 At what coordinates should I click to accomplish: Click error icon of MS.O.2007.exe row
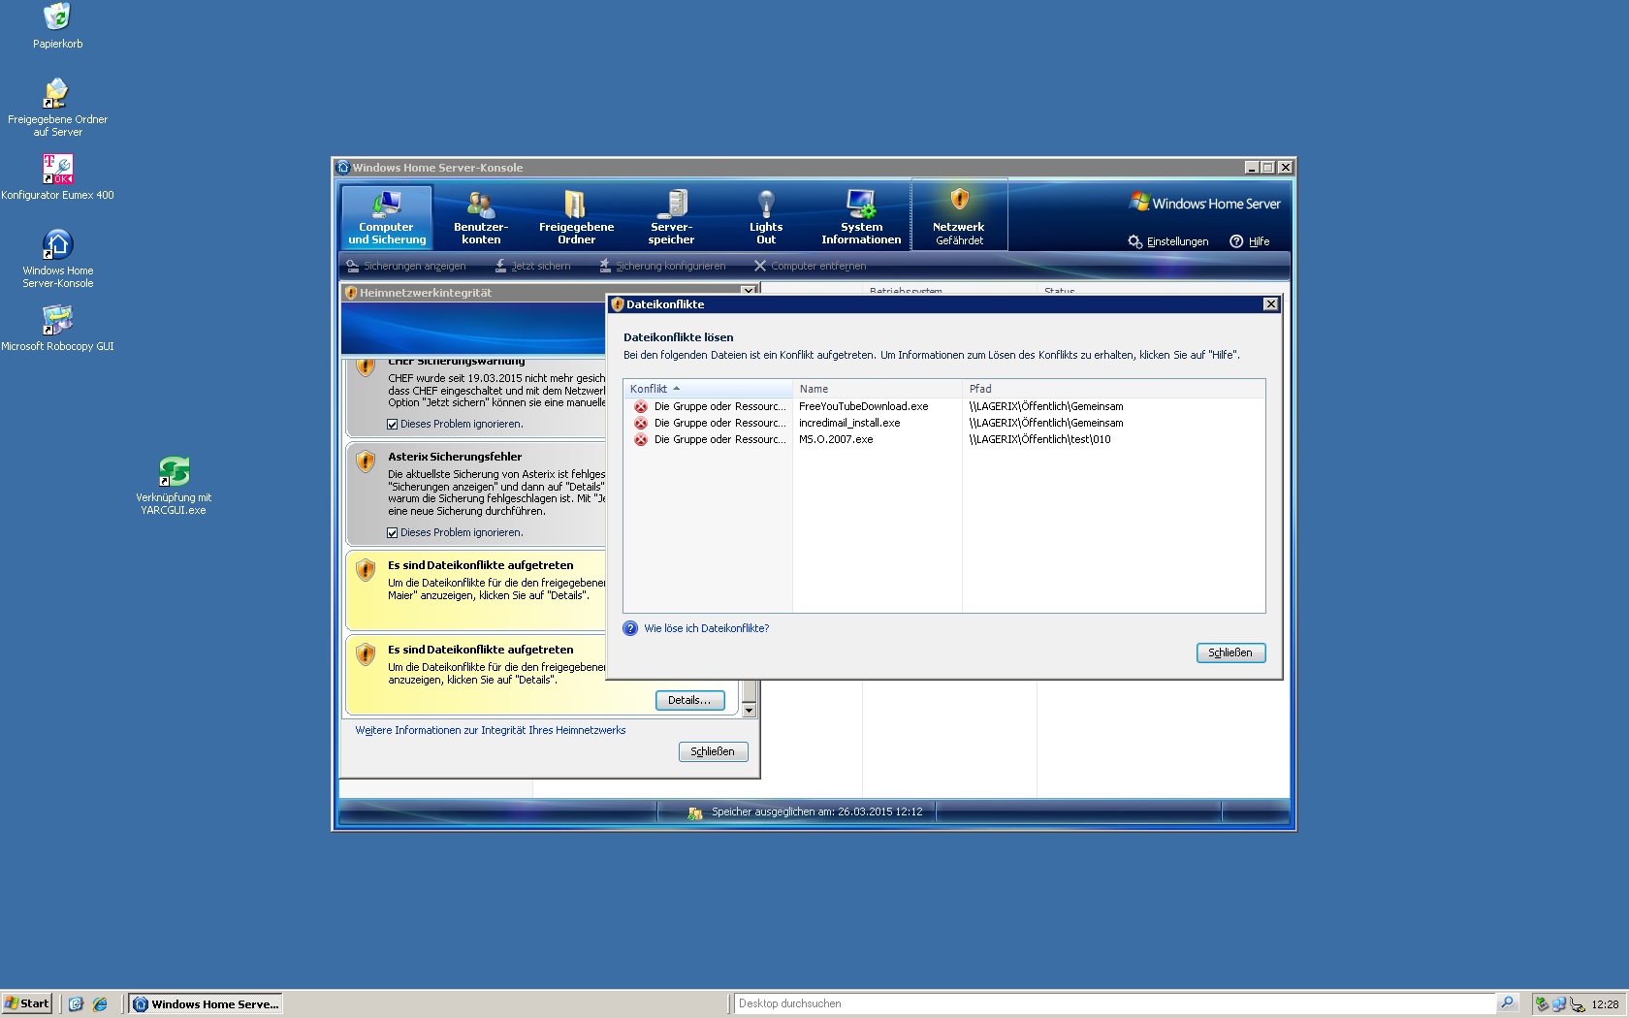click(641, 439)
